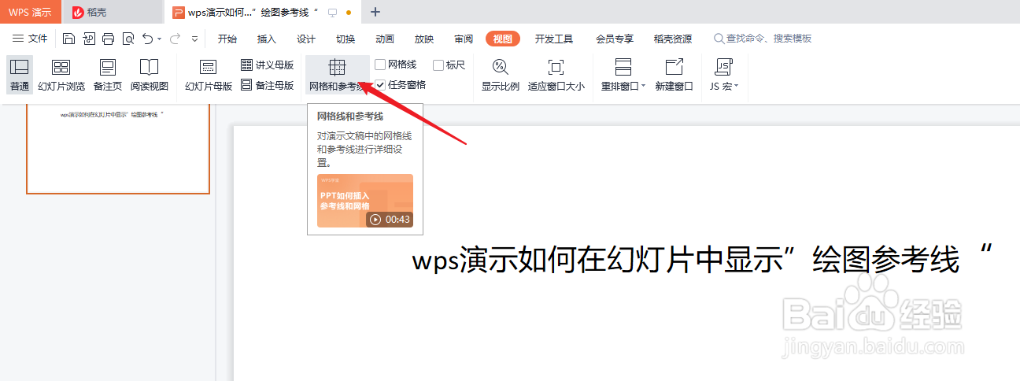Image resolution: width=1020 pixels, height=381 pixels.
Task: Open Slide Sorter (幻灯片浏览) view
Action: [x=61, y=76]
